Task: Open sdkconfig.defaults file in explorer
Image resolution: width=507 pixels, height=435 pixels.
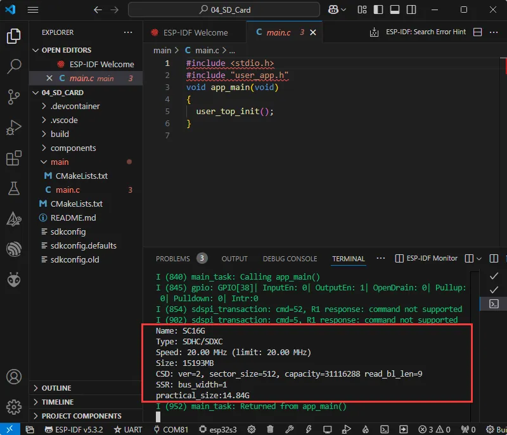Action: click(x=83, y=245)
